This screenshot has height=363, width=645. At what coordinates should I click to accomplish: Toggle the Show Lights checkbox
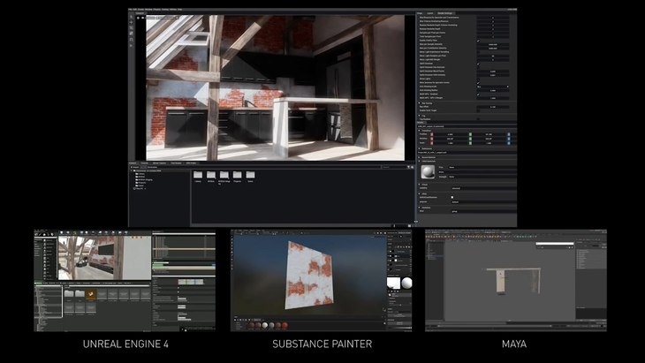pyautogui.click(x=478, y=79)
